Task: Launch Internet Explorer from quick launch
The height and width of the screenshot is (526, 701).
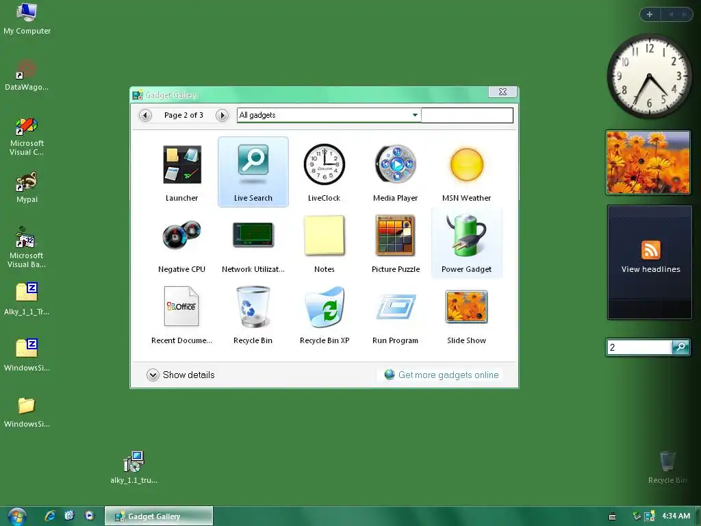Action: pos(50,516)
